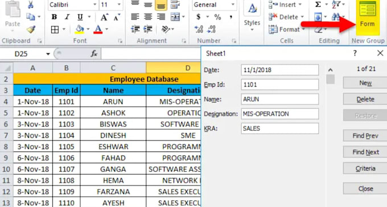Viewport: 387px width, 207px height.
Task: Align text left
Action: pyautogui.click(x=135, y=16)
